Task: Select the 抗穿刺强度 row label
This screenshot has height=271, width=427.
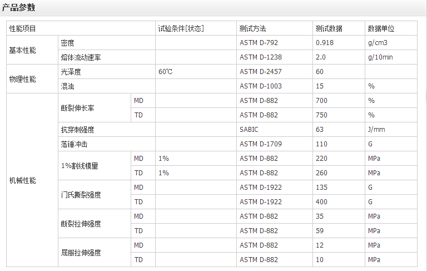Action: tap(77, 130)
